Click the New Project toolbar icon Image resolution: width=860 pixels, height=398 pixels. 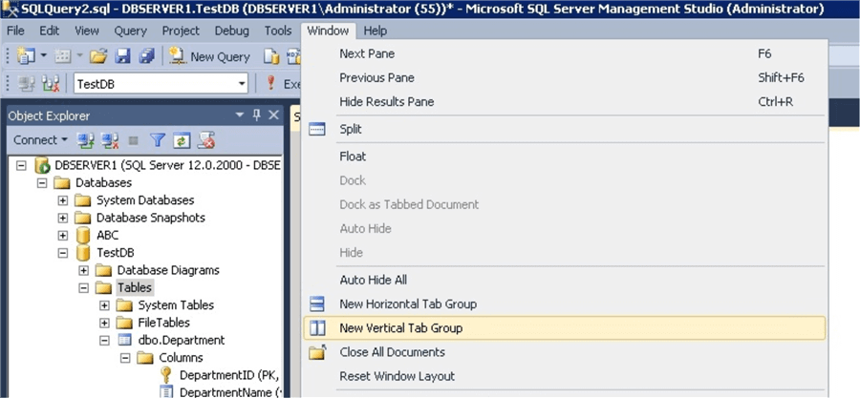[25, 55]
